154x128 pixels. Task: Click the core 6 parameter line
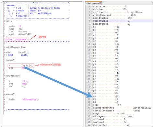click(107, 105)
